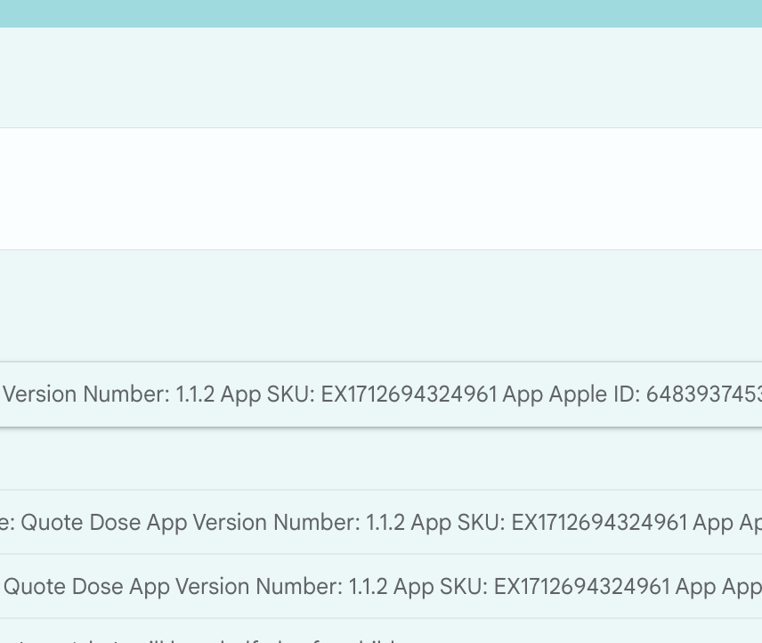Click the text showing App Apple ID 648393745
The height and width of the screenshot is (643, 762).
[x=632, y=395]
